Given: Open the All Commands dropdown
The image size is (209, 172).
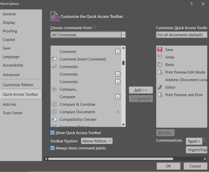Looking at the screenshot, I should pos(88,35).
